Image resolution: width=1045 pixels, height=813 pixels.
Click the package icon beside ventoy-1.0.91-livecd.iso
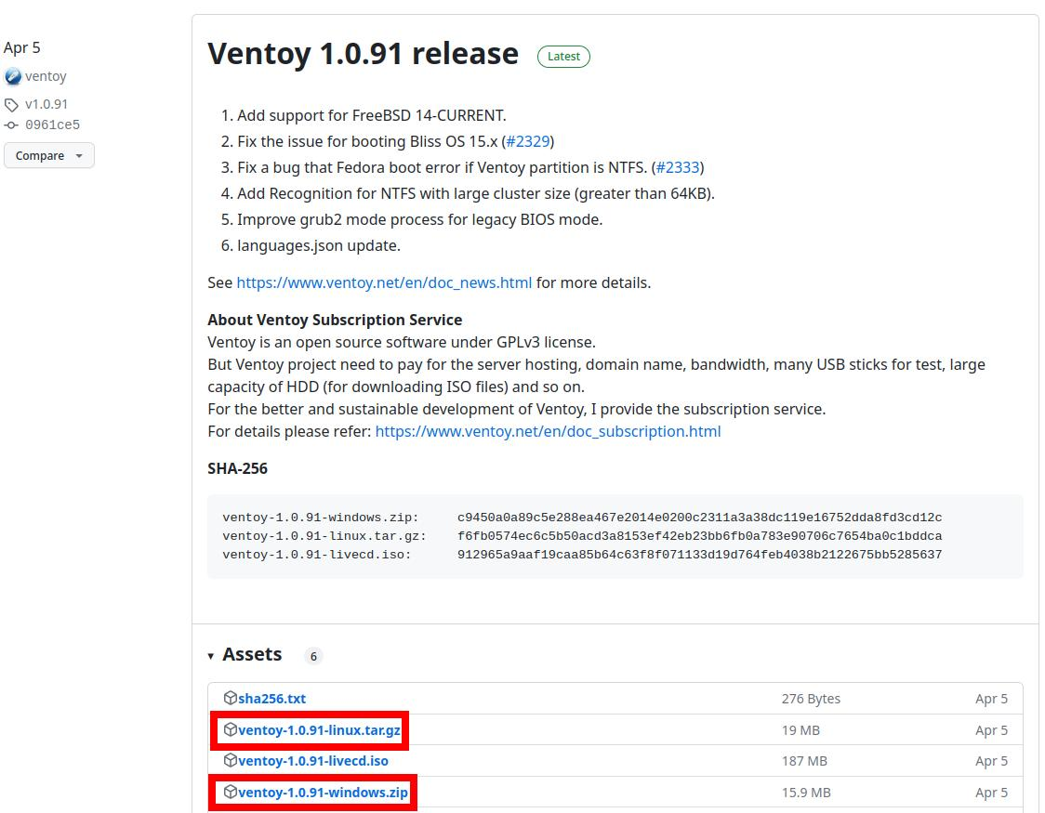click(231, 761)
